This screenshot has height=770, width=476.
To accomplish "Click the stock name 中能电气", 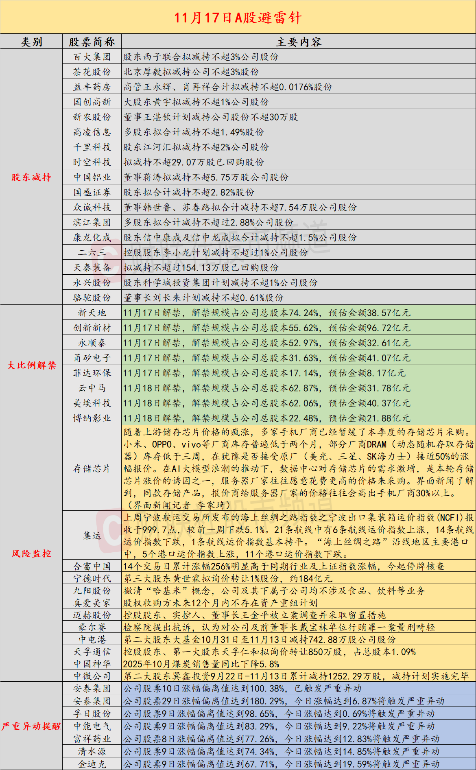I will click(x=92, y=726).
